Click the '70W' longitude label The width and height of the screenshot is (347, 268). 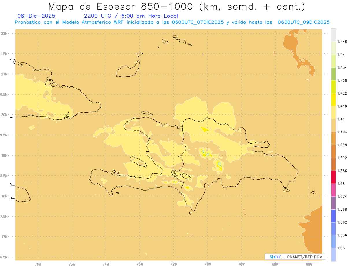(x=241, y=264)
